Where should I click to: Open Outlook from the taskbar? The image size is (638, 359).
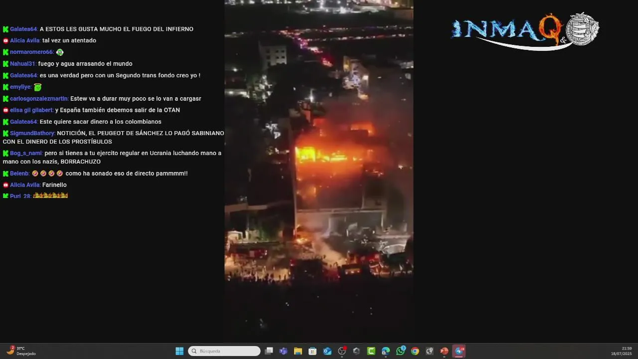pyautogui.click(x=327, y=351)
